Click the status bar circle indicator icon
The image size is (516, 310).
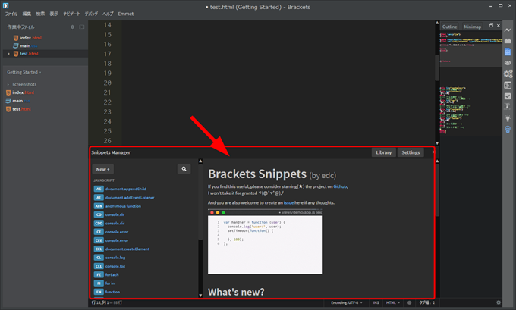tap(409, 302)
